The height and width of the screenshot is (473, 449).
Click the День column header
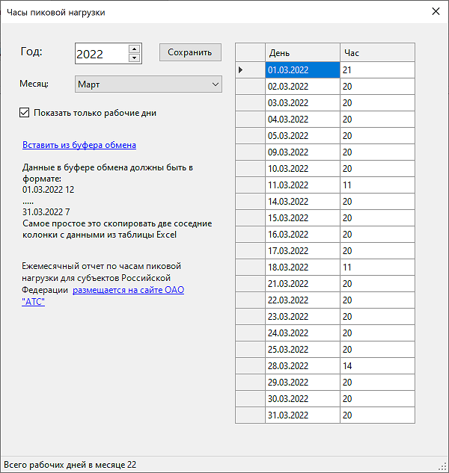tap(303, 53)
